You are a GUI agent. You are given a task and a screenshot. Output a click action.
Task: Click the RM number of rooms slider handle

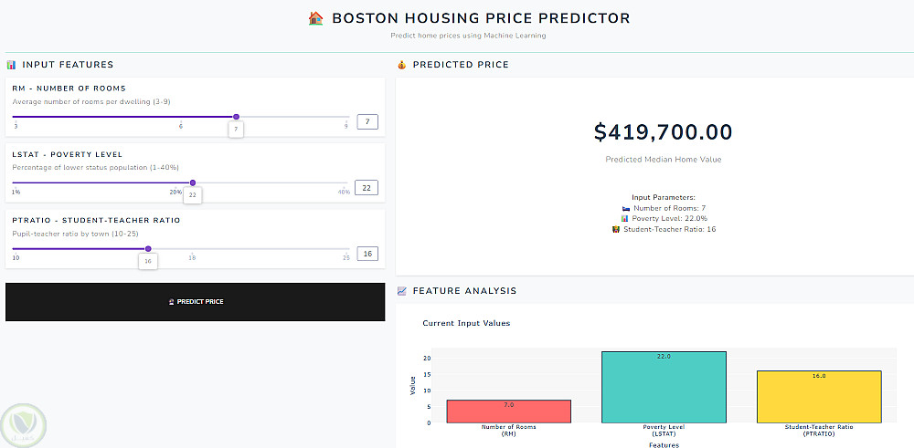point(236,117)
